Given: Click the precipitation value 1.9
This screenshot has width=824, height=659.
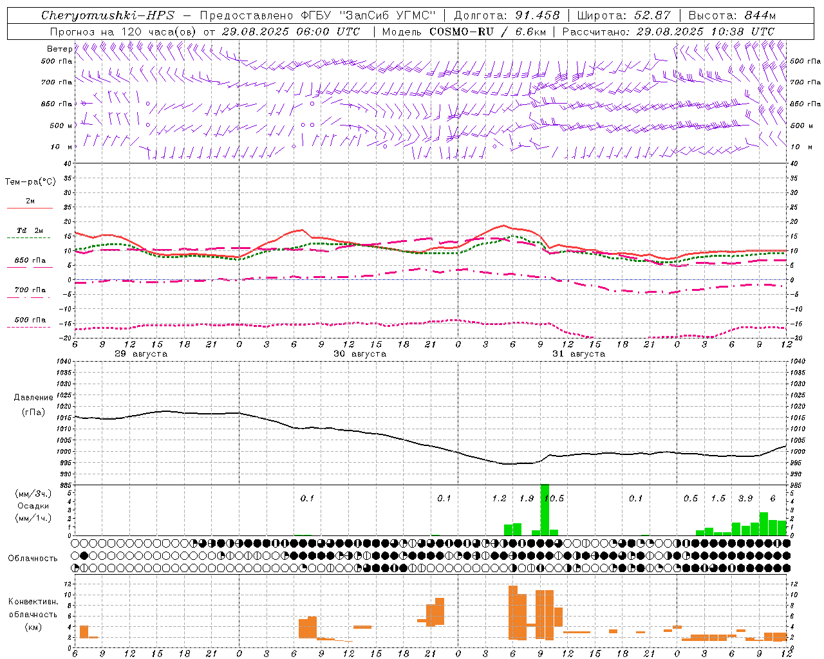Looking at the screenshot, I should click(x=527, y=499).
